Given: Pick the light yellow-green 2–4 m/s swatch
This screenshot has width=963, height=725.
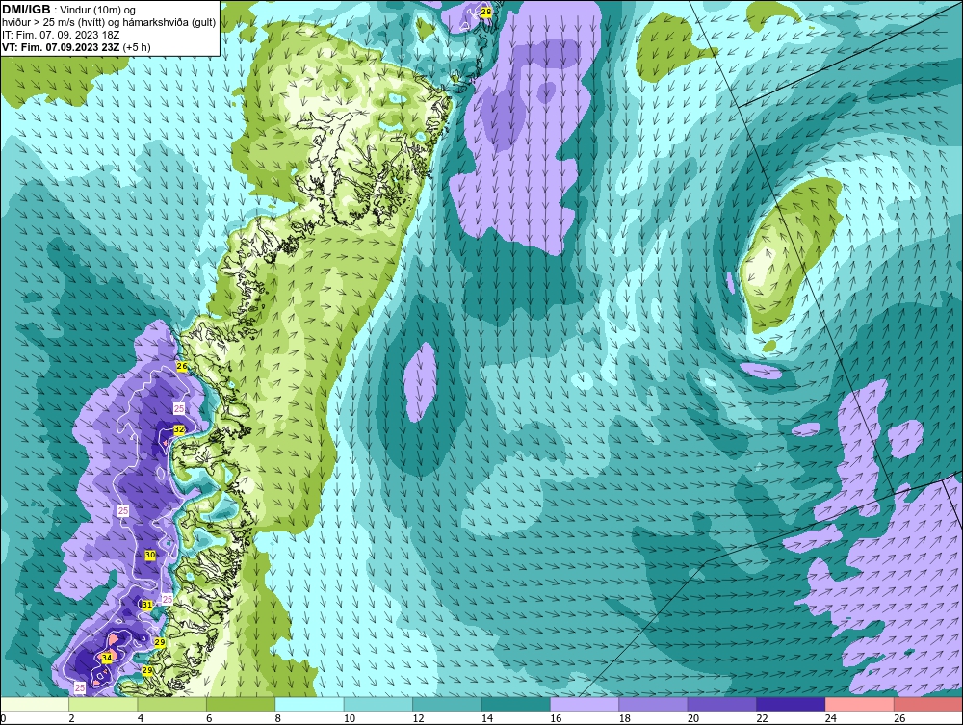Looking at the screenshot, I should tap(103, 704).
